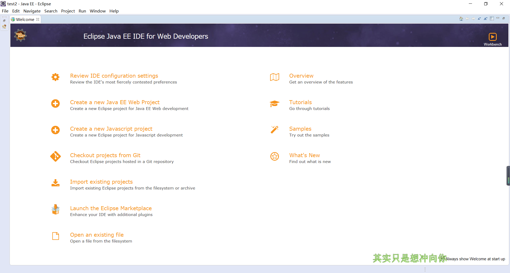Restore down the Eclipse window

486,4
